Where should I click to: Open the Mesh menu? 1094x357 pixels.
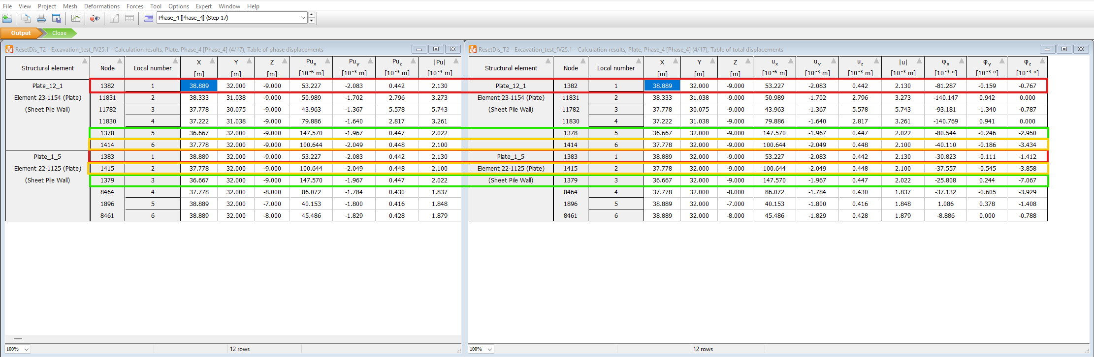pyautogui.click(x=70, y=6)
